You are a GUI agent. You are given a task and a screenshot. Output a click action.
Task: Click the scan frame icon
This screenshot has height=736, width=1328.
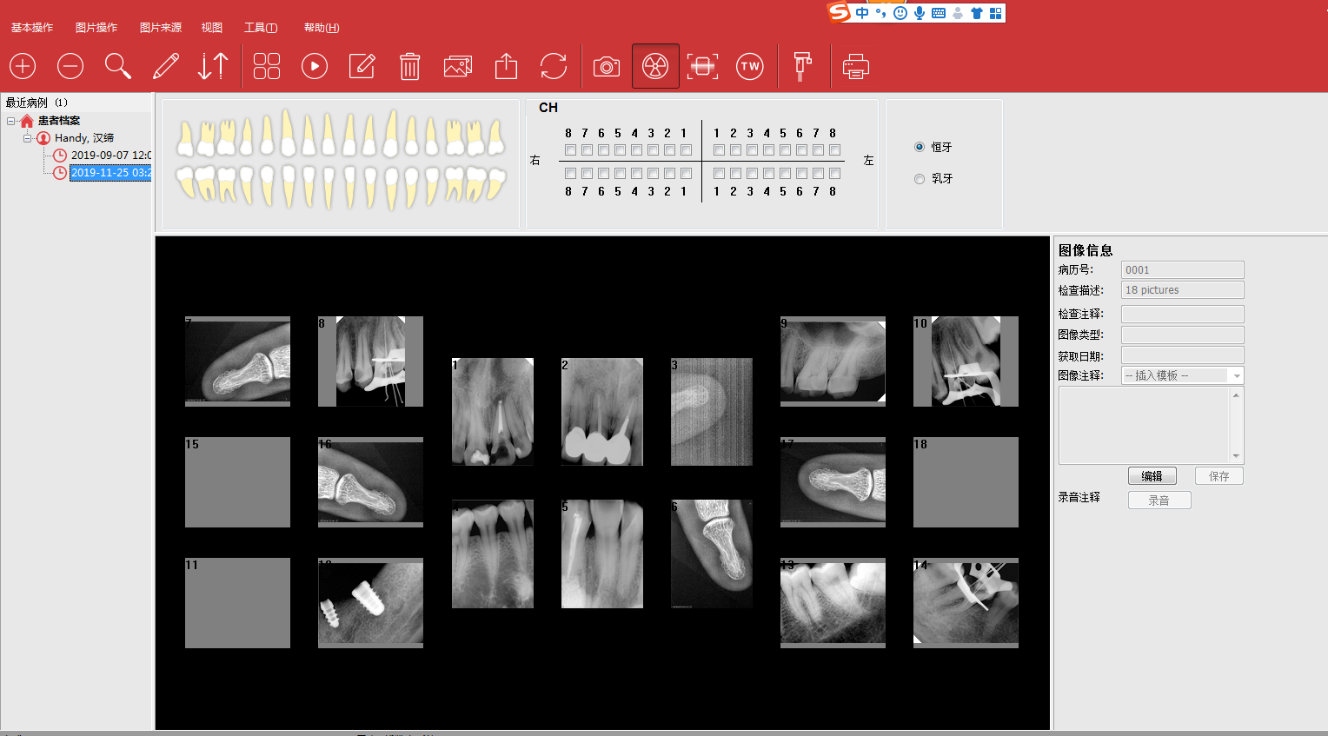point(702,66)
